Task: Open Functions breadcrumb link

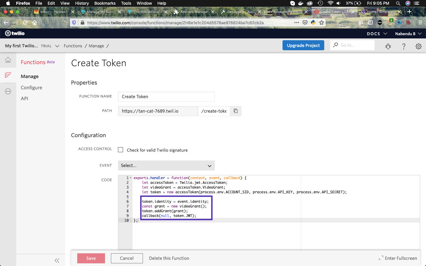Action: coord(73,46)
